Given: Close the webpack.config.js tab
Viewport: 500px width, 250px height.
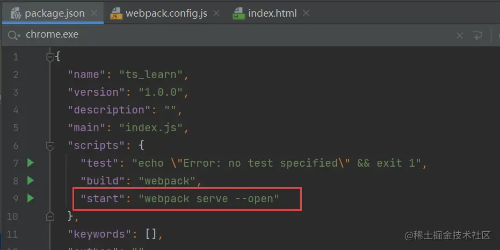Looking at the screenshot, I should tap(216, 13).
